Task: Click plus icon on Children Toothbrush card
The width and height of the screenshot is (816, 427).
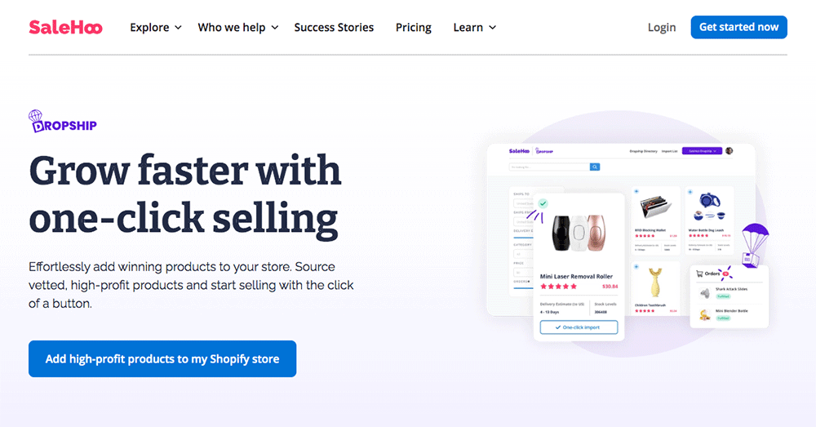Action: (636, 265)
